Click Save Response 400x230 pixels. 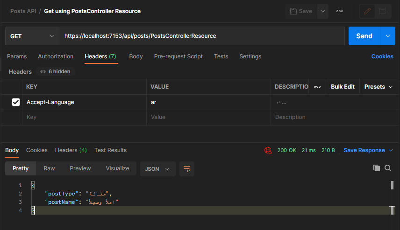[x=364, y=150]
